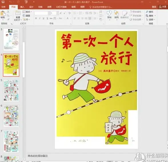Click the Increase Font Size icon
This screenshot has width=168, height=162.
coord(61,13)
